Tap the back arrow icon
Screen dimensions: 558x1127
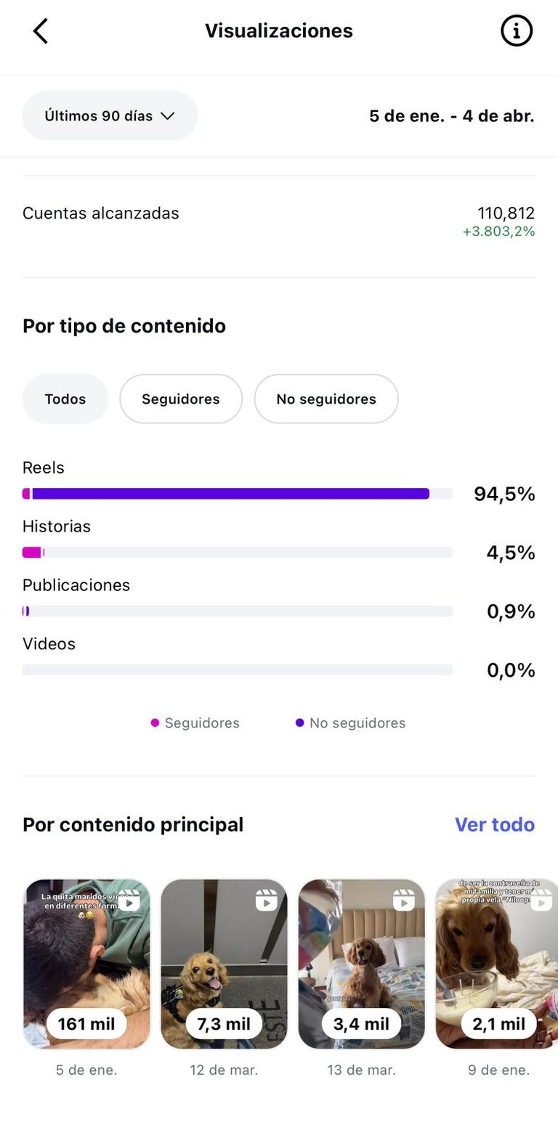click(x=41, y=31)
